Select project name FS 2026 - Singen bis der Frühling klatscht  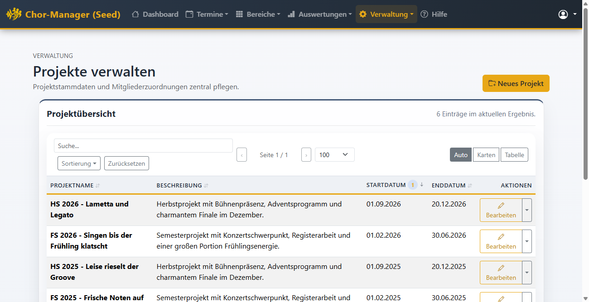(91, 241)
